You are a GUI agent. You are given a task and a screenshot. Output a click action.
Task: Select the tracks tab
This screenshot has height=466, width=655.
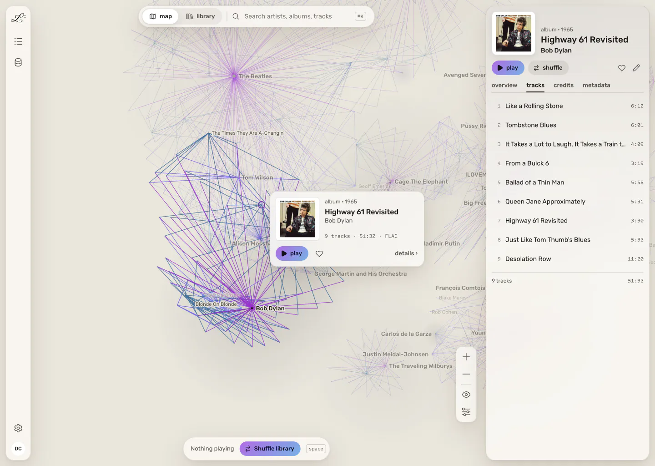point(535,85)
